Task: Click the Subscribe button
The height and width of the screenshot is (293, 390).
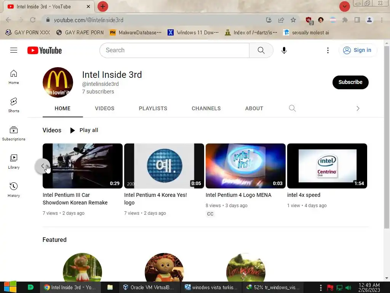Action: pyautogui.click(x=350, y=82)
